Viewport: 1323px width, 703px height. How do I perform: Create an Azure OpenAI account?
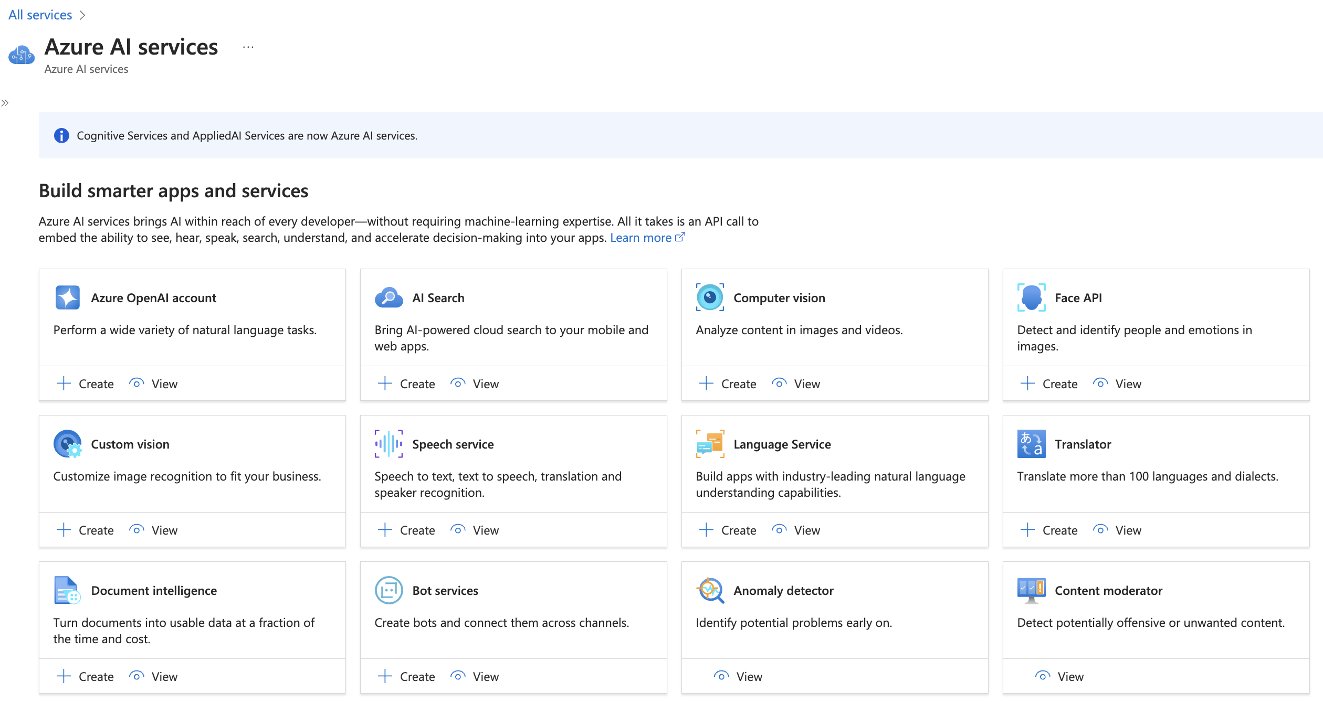[x=85, y=384]
